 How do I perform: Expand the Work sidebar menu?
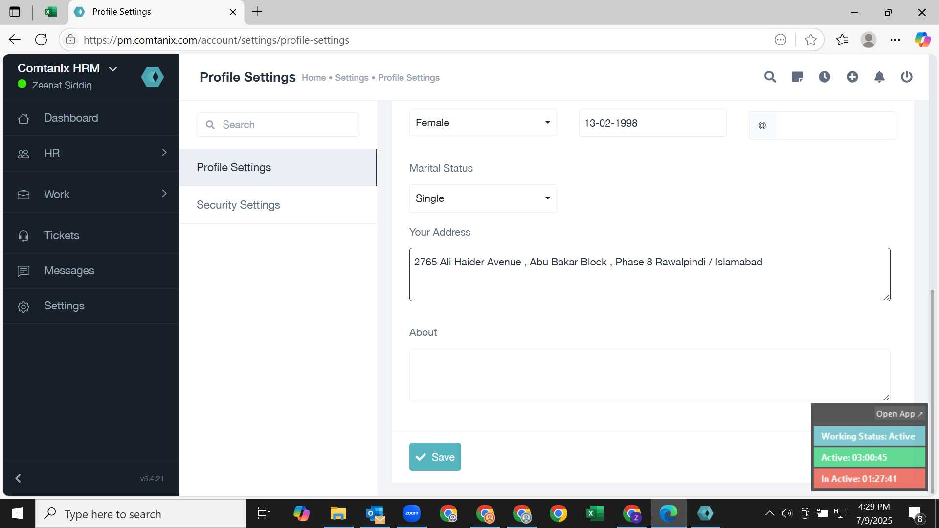pyautogui.click(x=91, y=194)
